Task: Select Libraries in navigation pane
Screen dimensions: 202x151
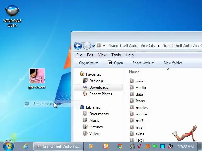Action: 93,107
